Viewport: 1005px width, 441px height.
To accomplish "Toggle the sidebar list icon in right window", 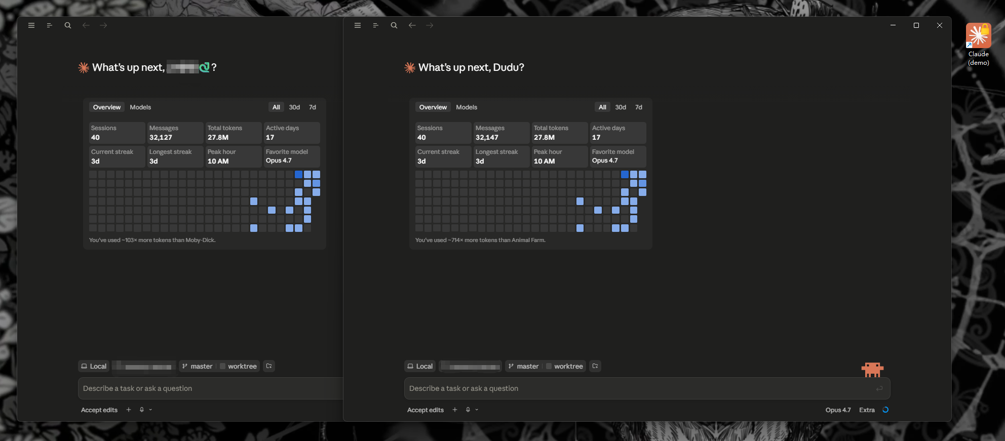I will click(x=376, y=25).
